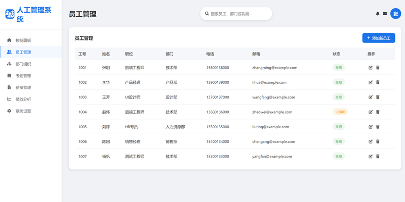Edit employee 杨帆 with pencil icon
Image resolution: width=405 pixels, height=202 pixels.
(371, 157)
